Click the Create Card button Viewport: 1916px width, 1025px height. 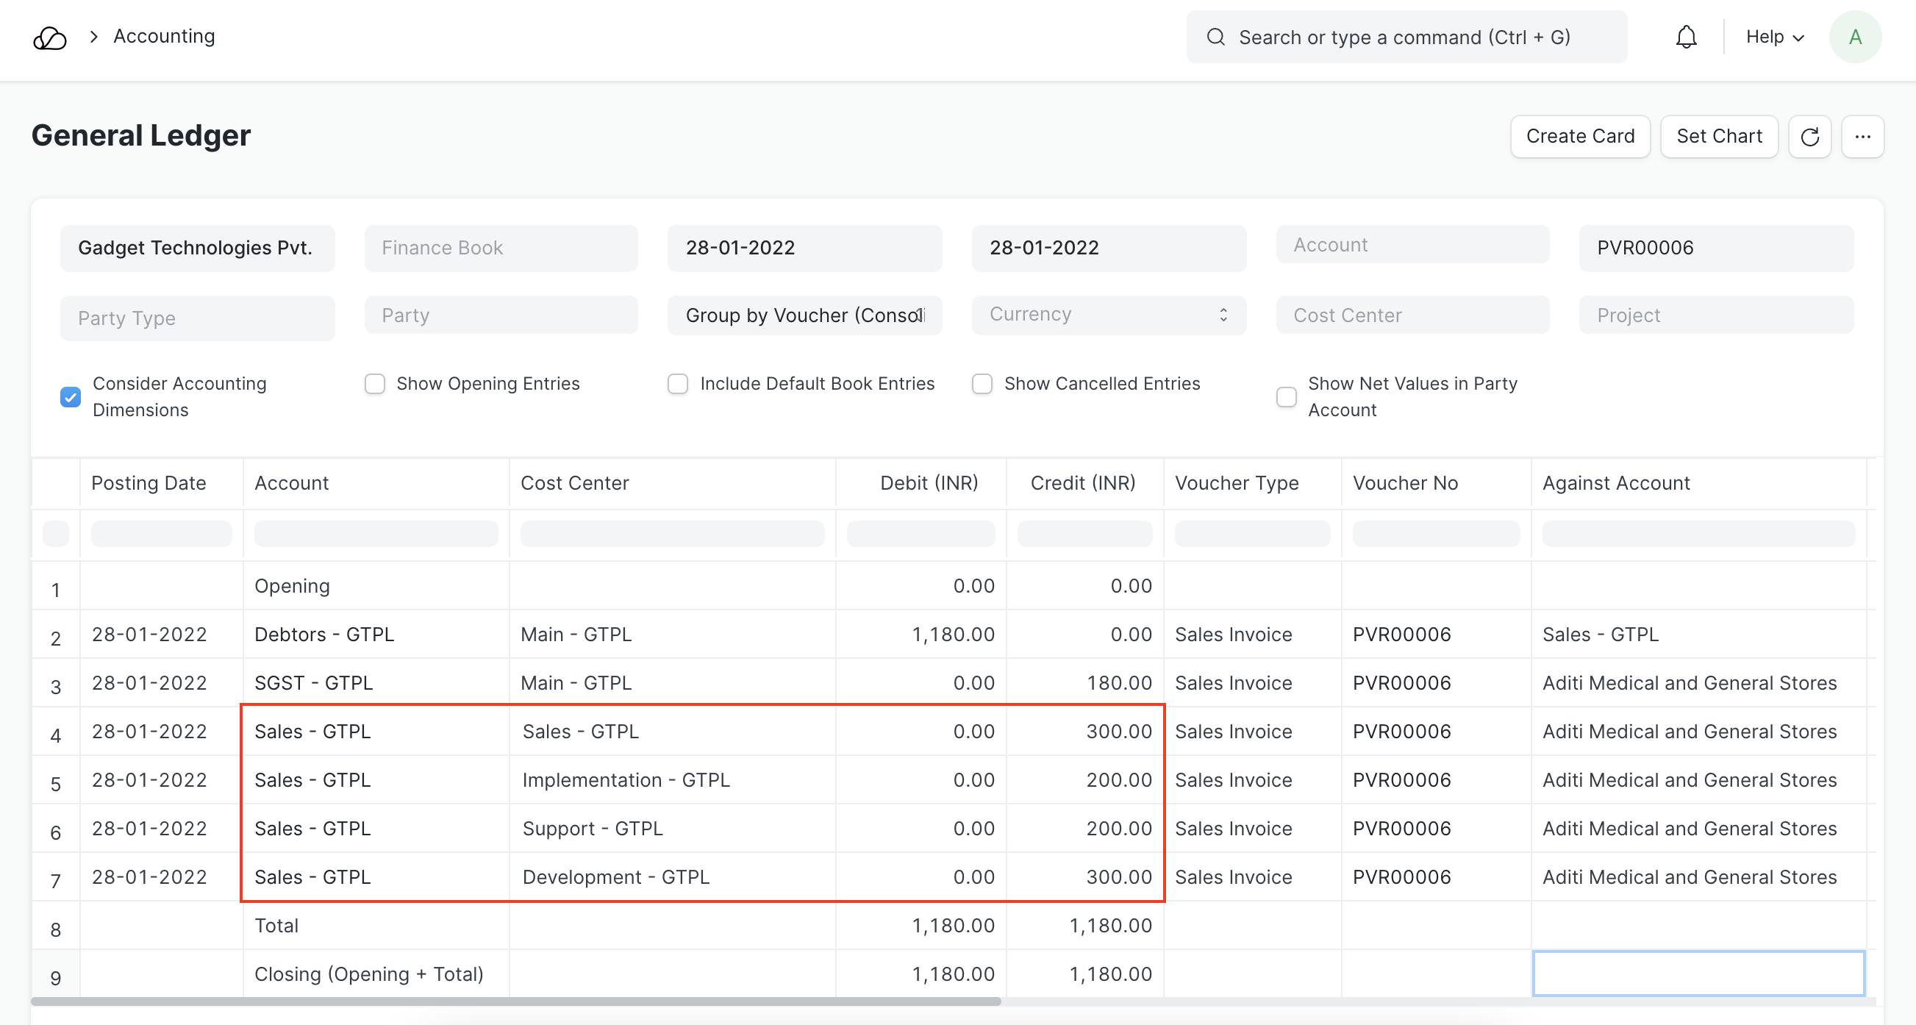[1580, 136]
